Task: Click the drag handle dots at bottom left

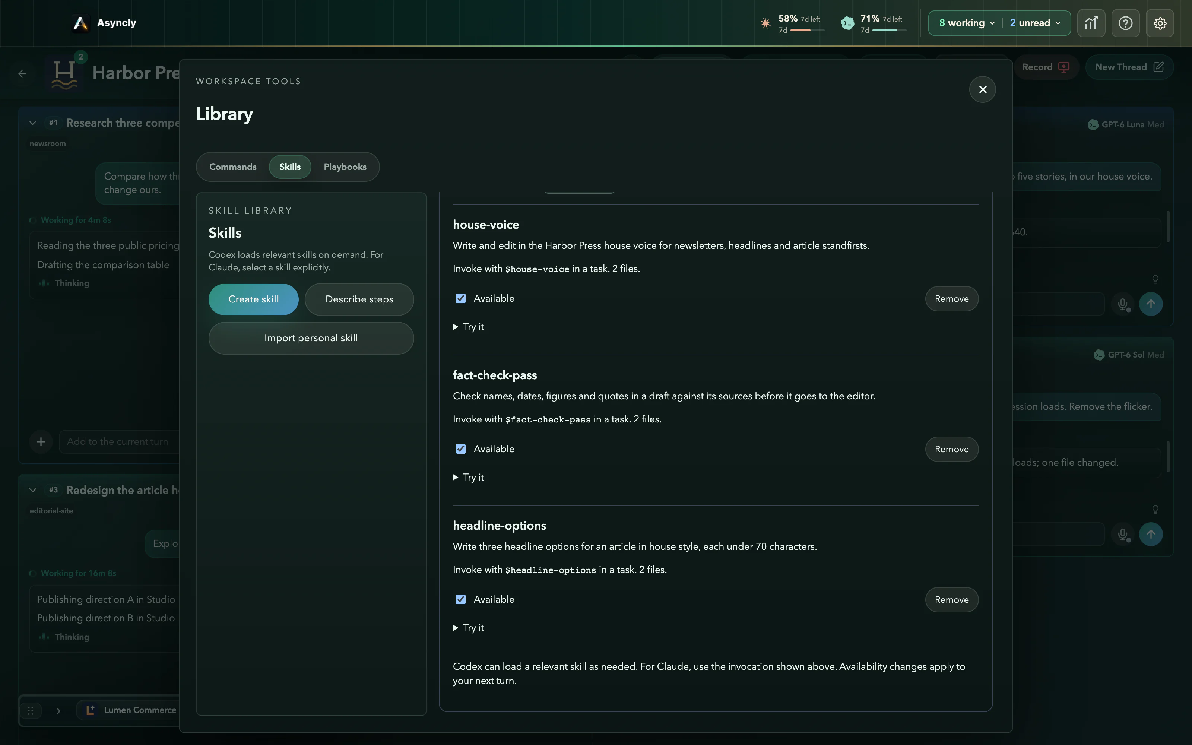Action: point(31,710)
